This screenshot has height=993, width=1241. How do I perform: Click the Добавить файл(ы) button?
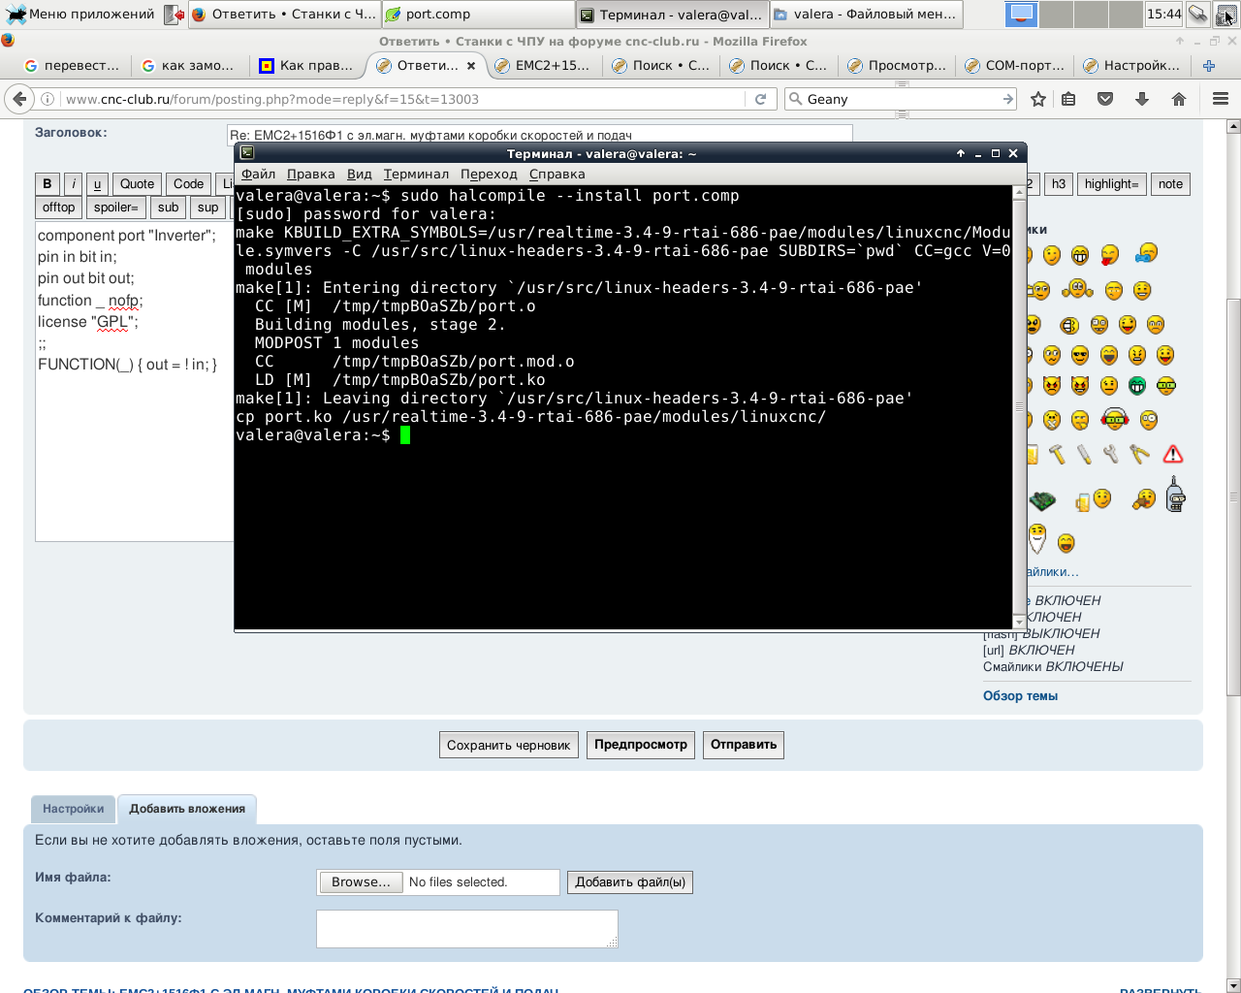tap(630, 882)
